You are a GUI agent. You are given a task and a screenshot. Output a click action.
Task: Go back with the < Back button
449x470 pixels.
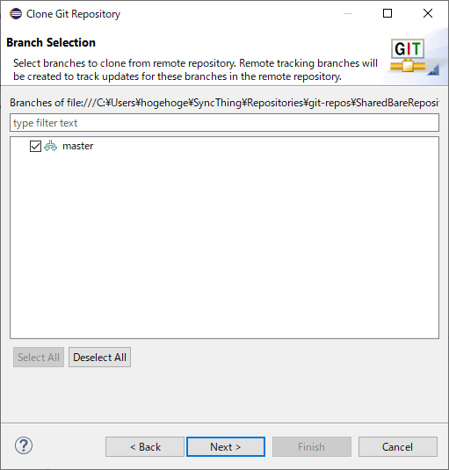point(145,447)
